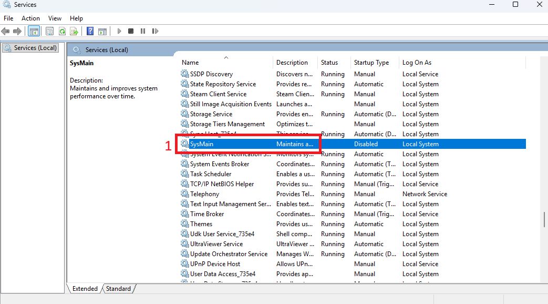548x304 pixels.
Task: Switch to the Extended tab
Action: point(85,289)
